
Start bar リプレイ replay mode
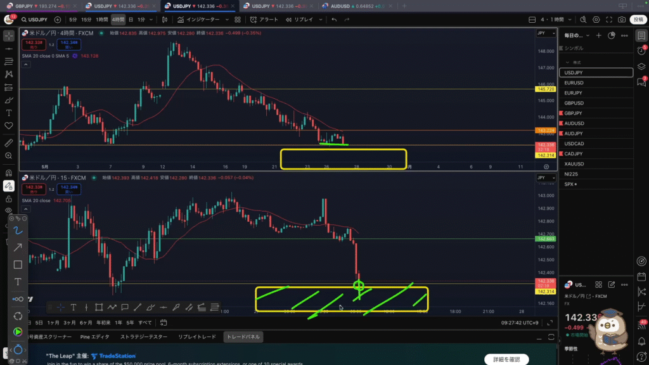pos(299,20)
